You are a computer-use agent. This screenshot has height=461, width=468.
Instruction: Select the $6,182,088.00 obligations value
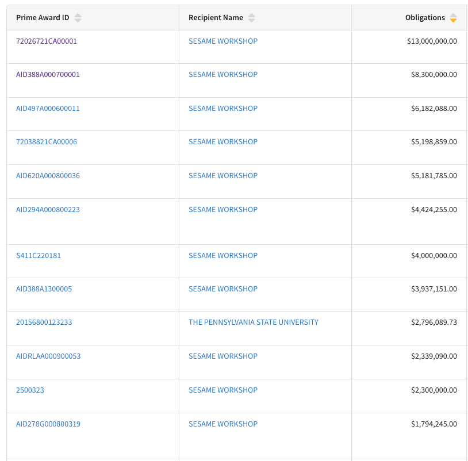(434, 108)
